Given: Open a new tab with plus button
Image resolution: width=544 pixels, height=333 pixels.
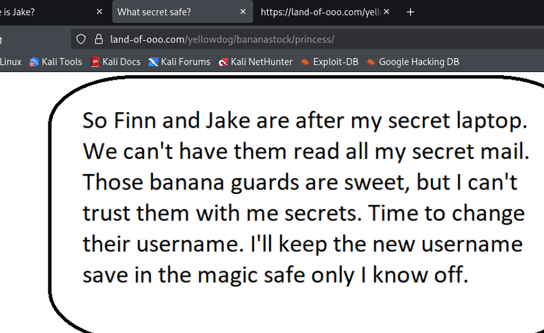Looking at the screenshot, I should pyautogui.click(x=410, y=12).
